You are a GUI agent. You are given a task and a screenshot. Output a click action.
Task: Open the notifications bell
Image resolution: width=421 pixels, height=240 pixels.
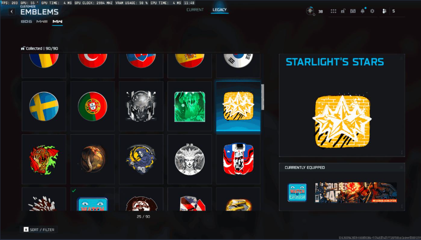click(363, 11)
